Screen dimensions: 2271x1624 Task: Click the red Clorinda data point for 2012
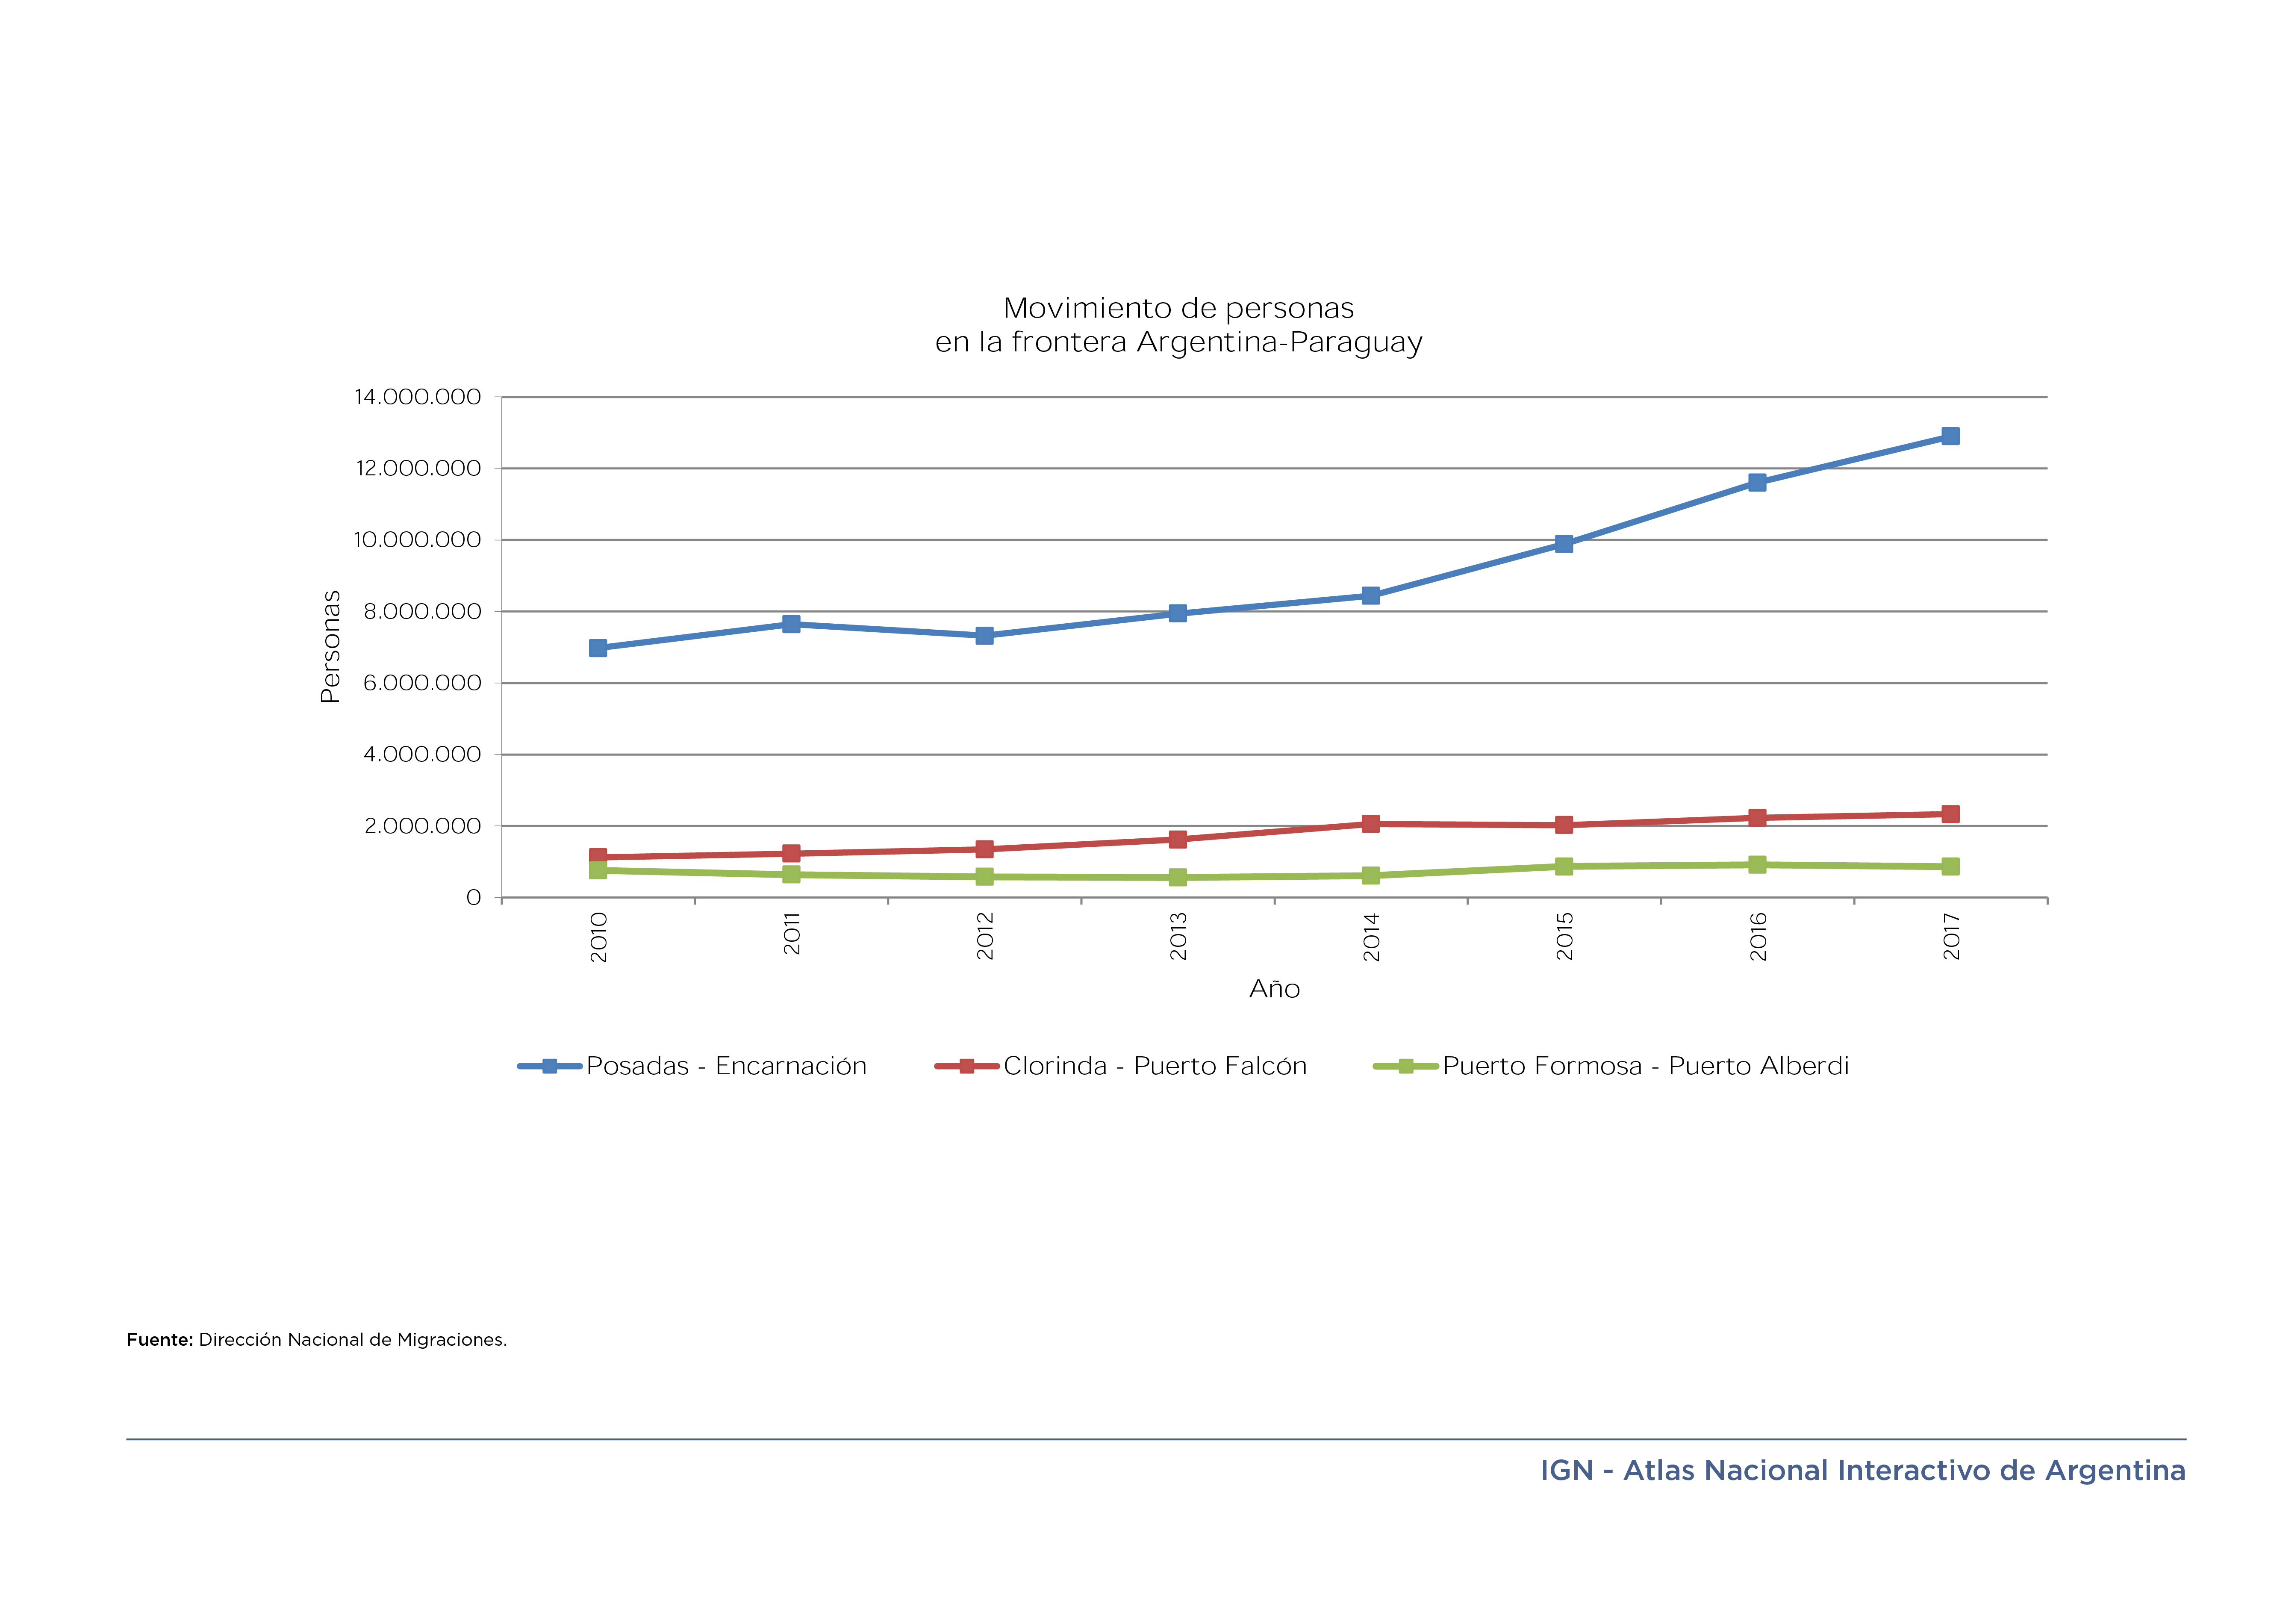pyautogui.click(x=984, y=849)
